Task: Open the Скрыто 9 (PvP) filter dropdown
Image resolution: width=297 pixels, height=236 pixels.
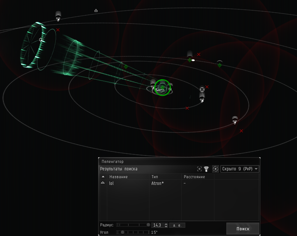Action: tap(240, 169)
